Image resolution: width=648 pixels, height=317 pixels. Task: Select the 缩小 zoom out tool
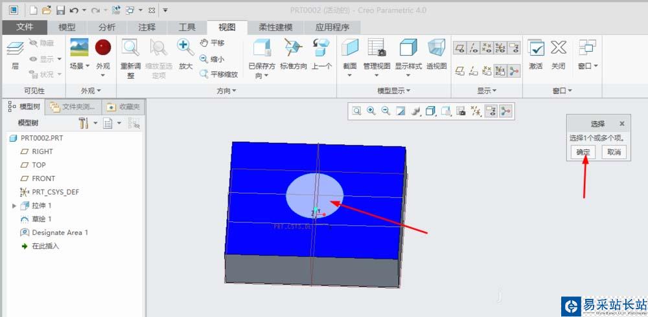coord(213,59)
